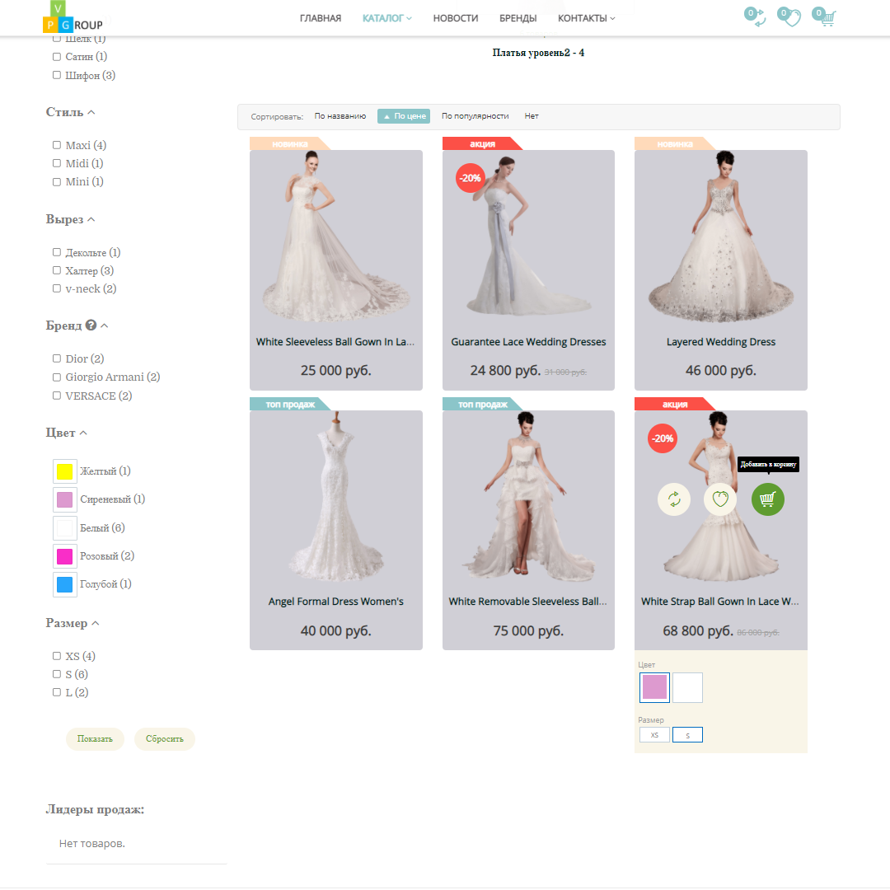Open the wishlist heart in header

pyautogui.click(x=792, y=18)
